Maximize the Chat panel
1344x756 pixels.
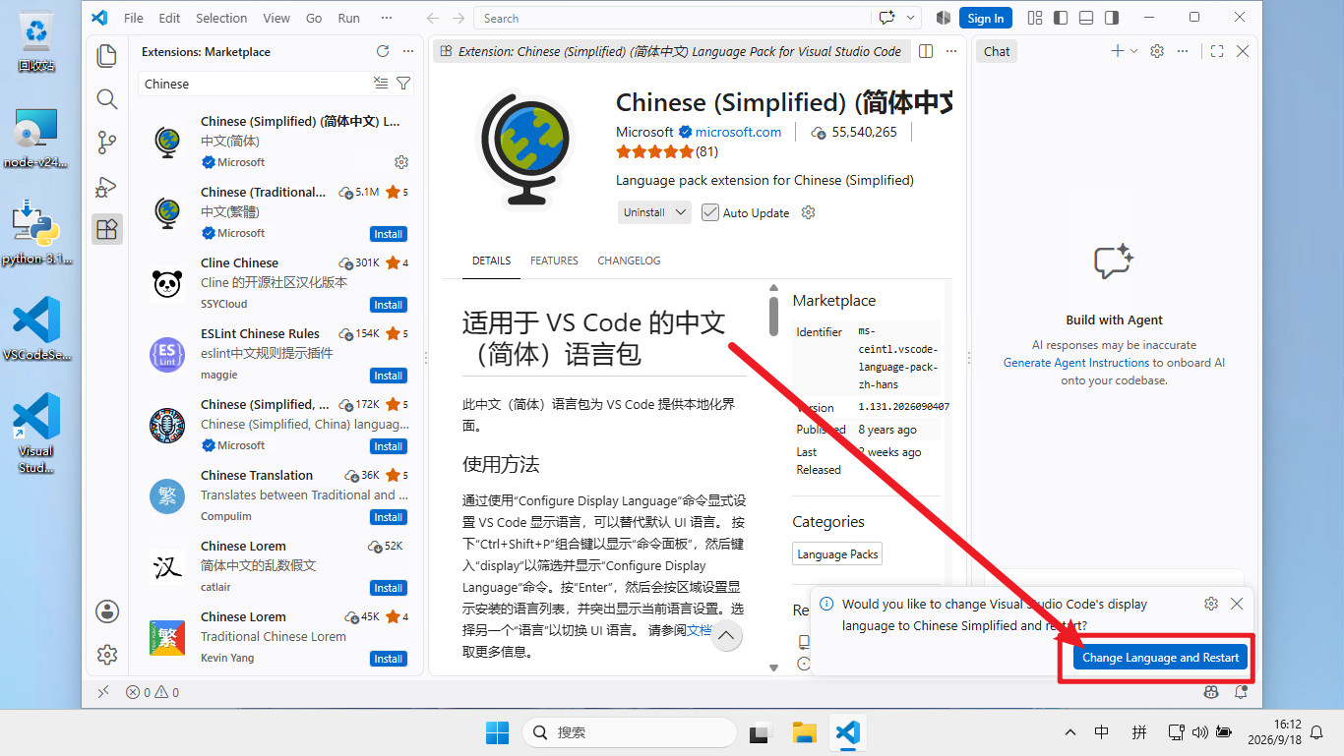[1217, 51]
